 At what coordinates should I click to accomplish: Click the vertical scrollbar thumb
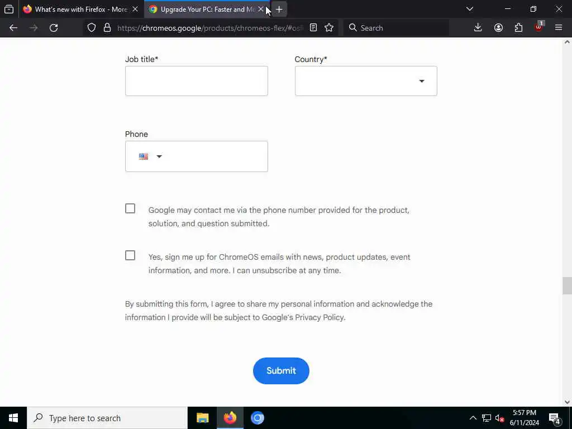pyautogui.click(x=567, y=285)
